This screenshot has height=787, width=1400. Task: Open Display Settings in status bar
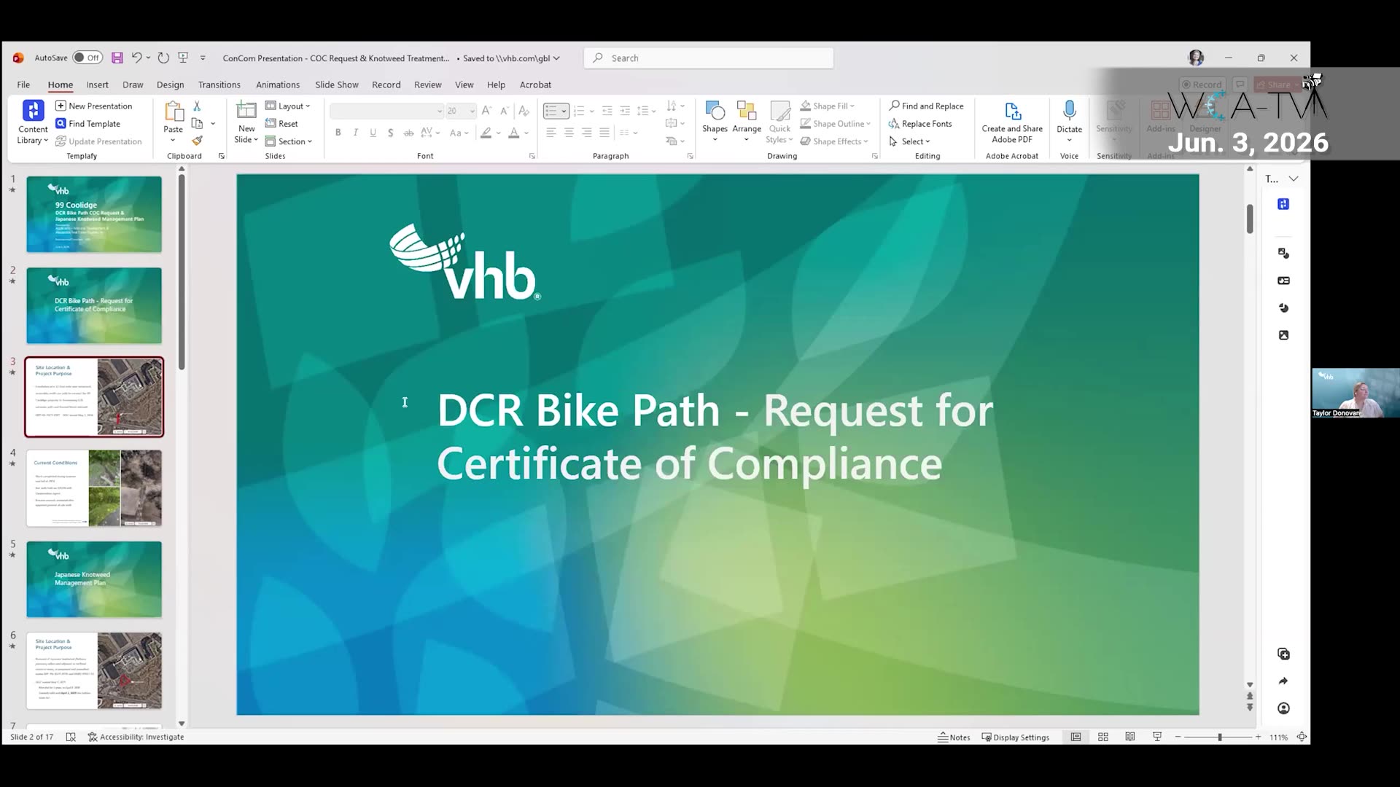1015,737
